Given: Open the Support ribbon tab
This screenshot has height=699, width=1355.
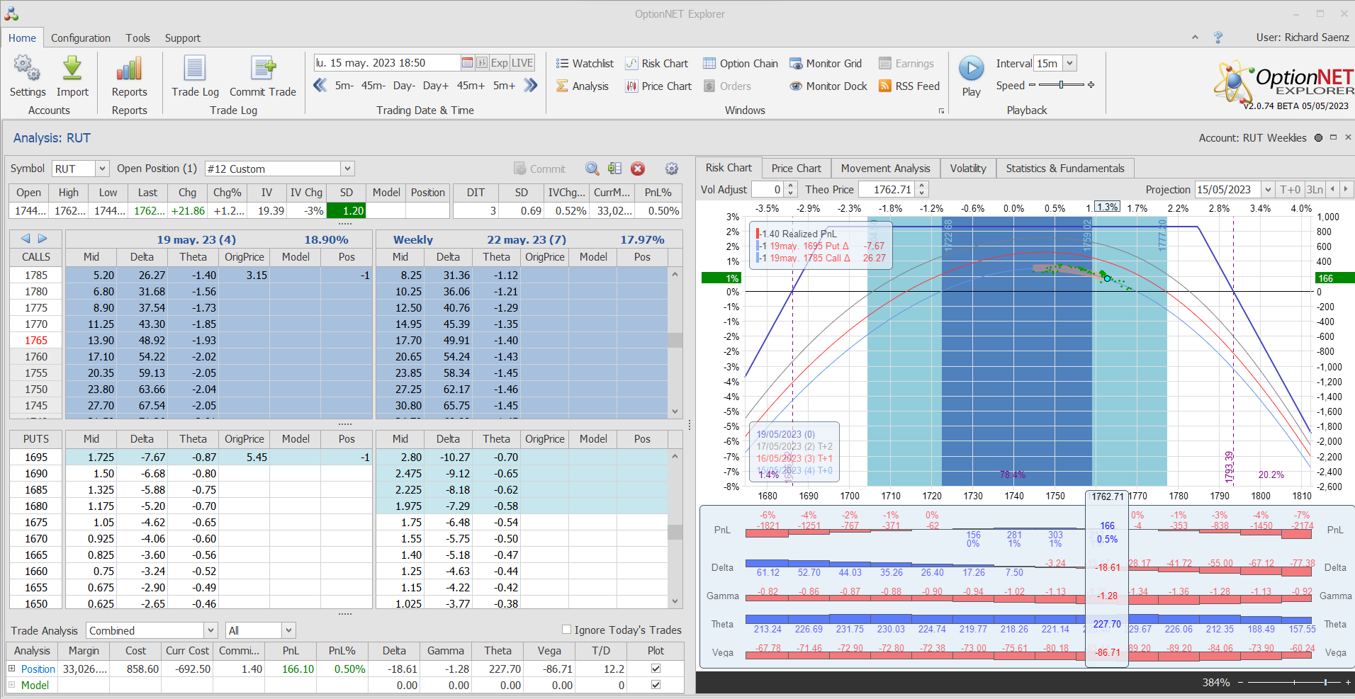Looking at the screenshot, I should [183, 38].
